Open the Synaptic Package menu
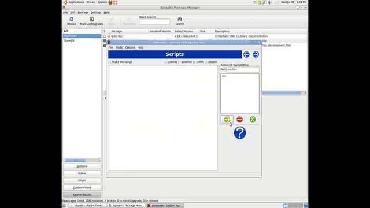 [83, 13]
